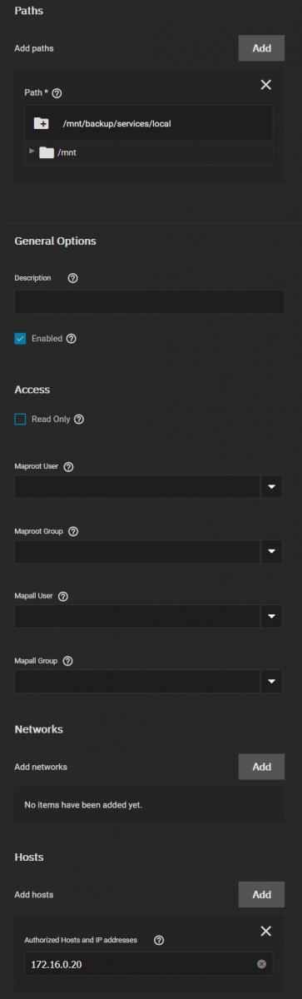Screen dimensions: 302x999
Task: Show help for Maproot Group
Action: click(x=72, y=531)
